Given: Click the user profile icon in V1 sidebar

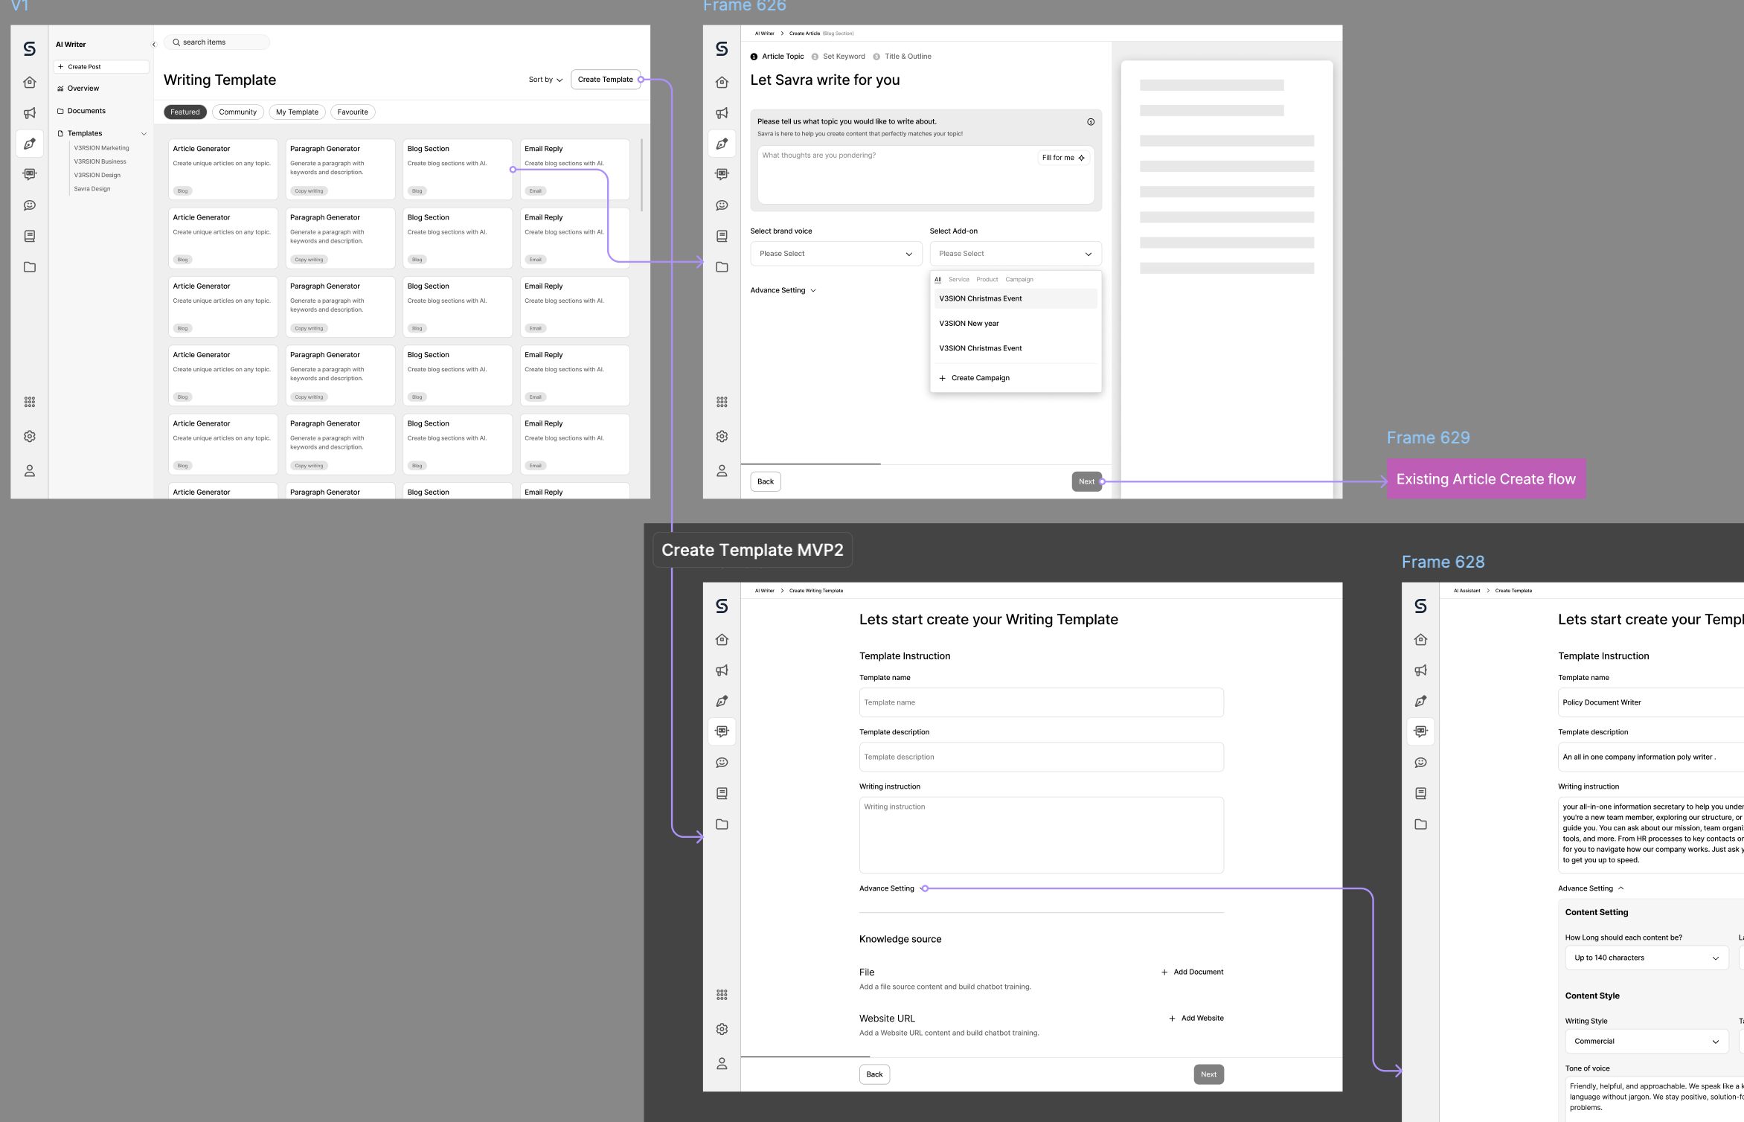Looking at the screenshot, I should (30, 471).
